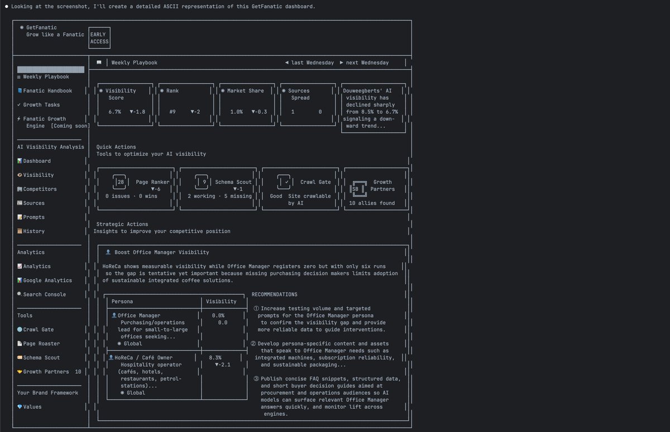Click the book emoji beside Fanatic Handbook
Viewport: 670px width, 432px height.
(20, 91)
